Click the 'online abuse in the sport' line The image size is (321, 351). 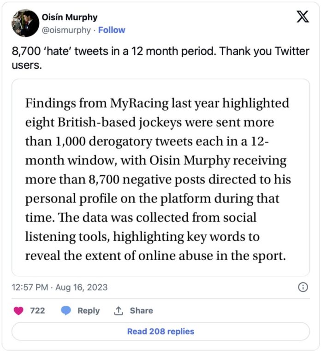click(155, 256)
